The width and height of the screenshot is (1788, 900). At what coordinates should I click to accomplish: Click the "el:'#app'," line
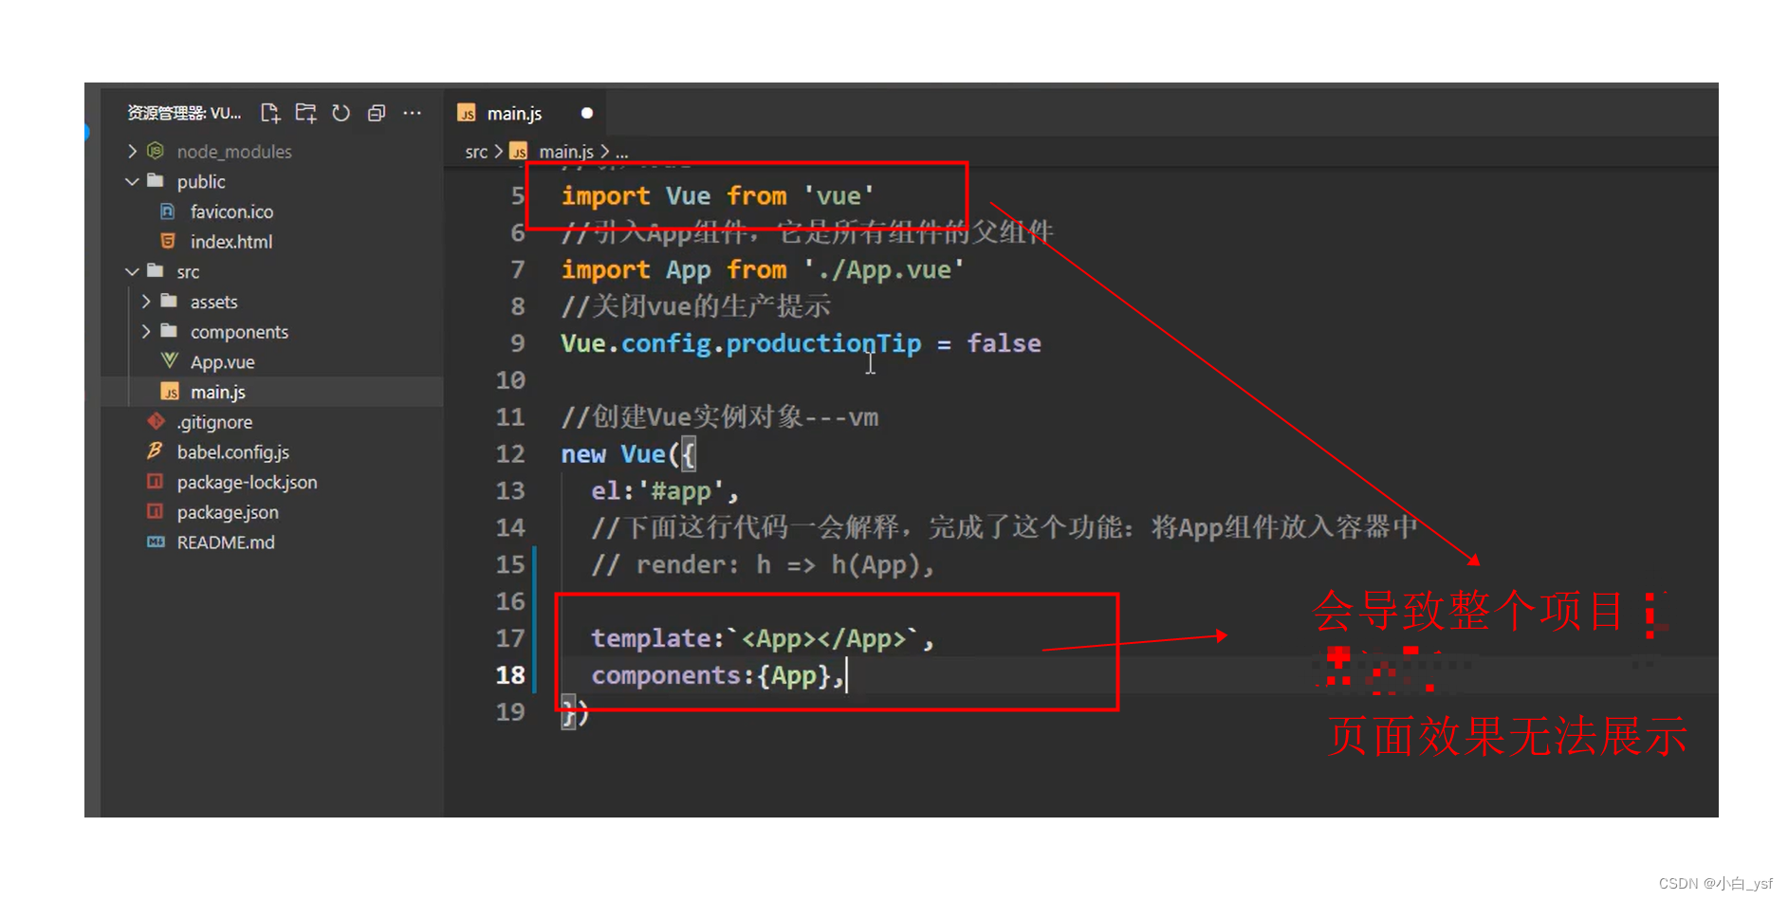[x=665, y=491]
